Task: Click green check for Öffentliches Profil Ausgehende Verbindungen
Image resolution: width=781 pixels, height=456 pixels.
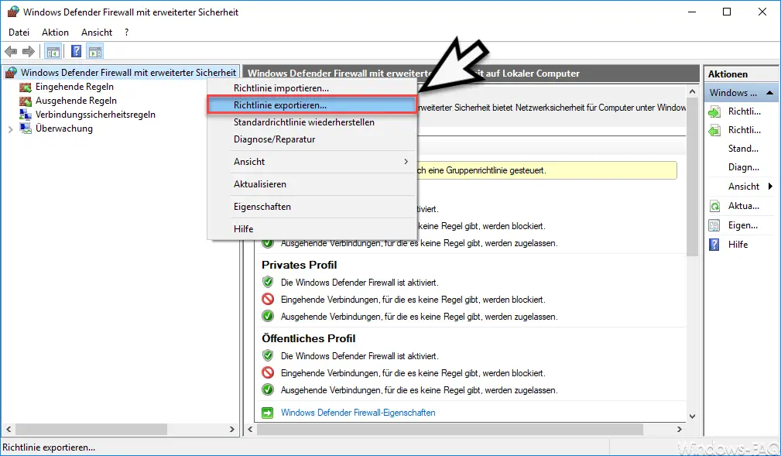Action: click(268, 389)
